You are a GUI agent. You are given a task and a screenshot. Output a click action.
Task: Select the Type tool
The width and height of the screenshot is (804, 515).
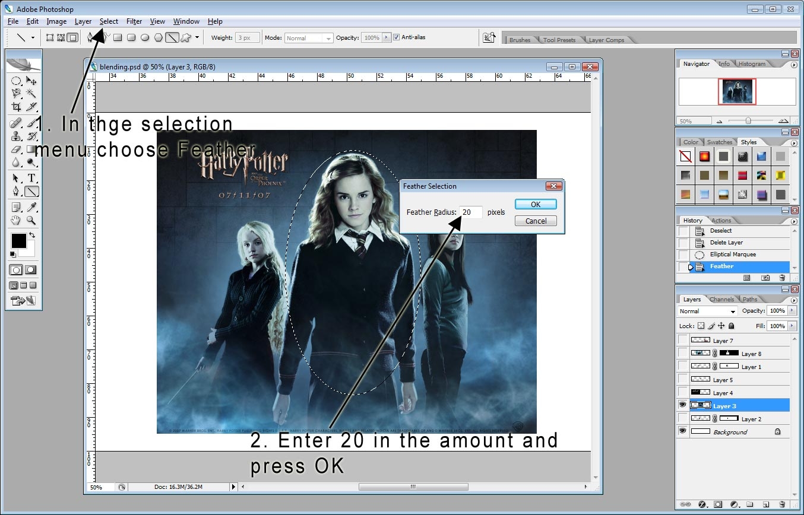pos(31,178)
